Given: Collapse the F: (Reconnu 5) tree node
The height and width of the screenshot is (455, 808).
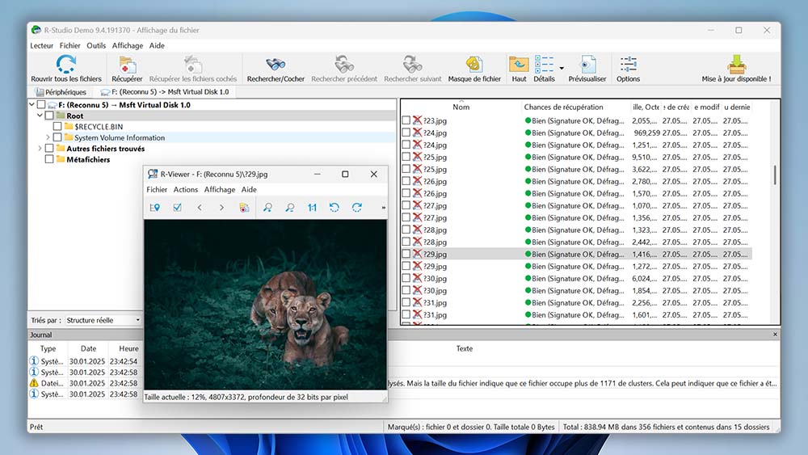Looking at the screenshot, I should click(32, 104).
